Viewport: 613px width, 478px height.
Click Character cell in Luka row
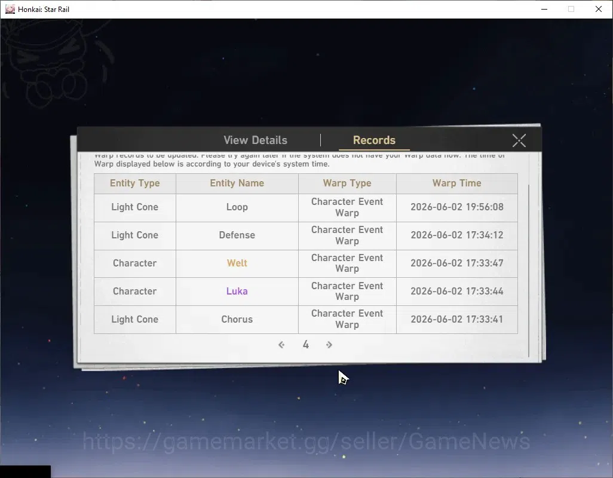click(135, 291)
